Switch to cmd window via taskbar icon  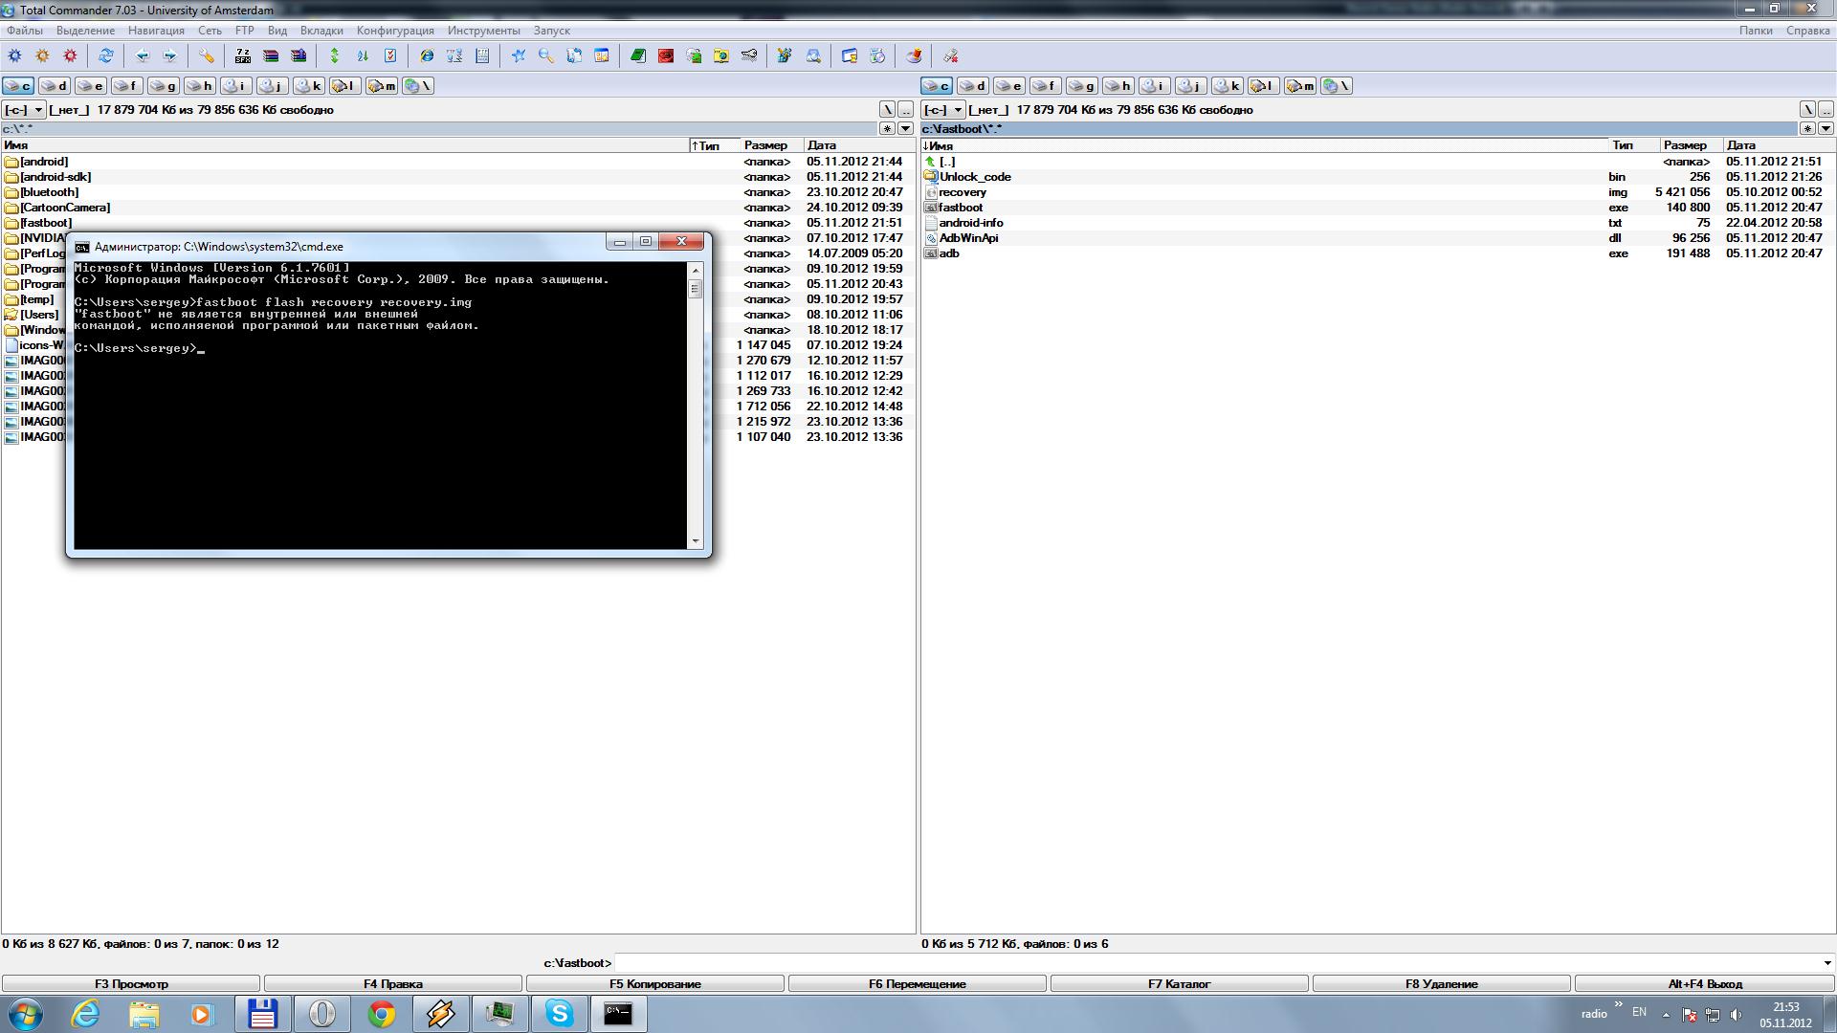click(619, 1014)
